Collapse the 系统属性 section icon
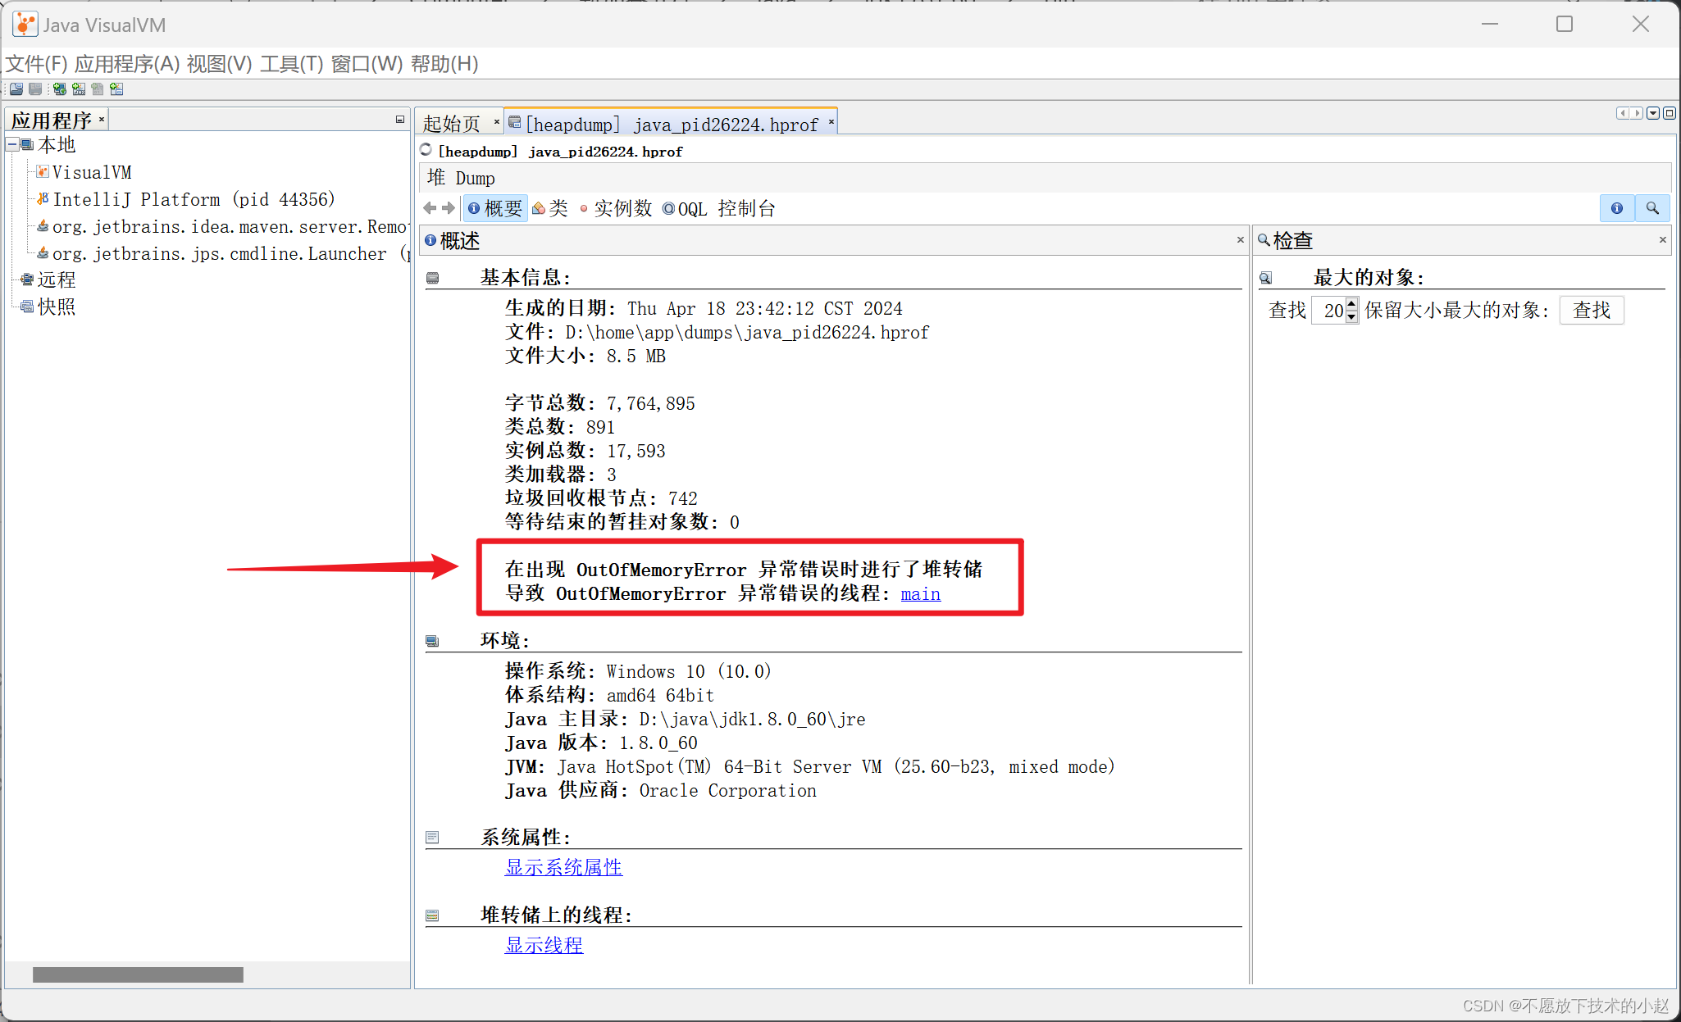 point(432,838)
